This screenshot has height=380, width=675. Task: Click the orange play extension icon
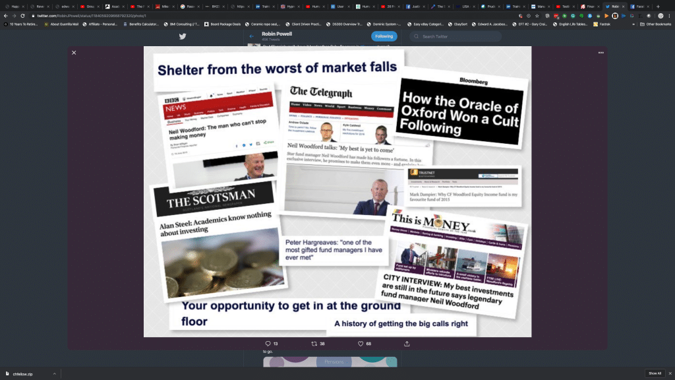[x=606, y=16]
